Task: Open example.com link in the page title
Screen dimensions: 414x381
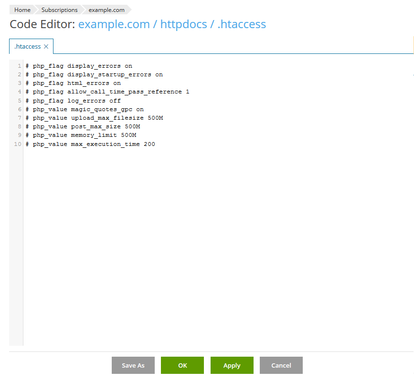Action: coord(114,24)
